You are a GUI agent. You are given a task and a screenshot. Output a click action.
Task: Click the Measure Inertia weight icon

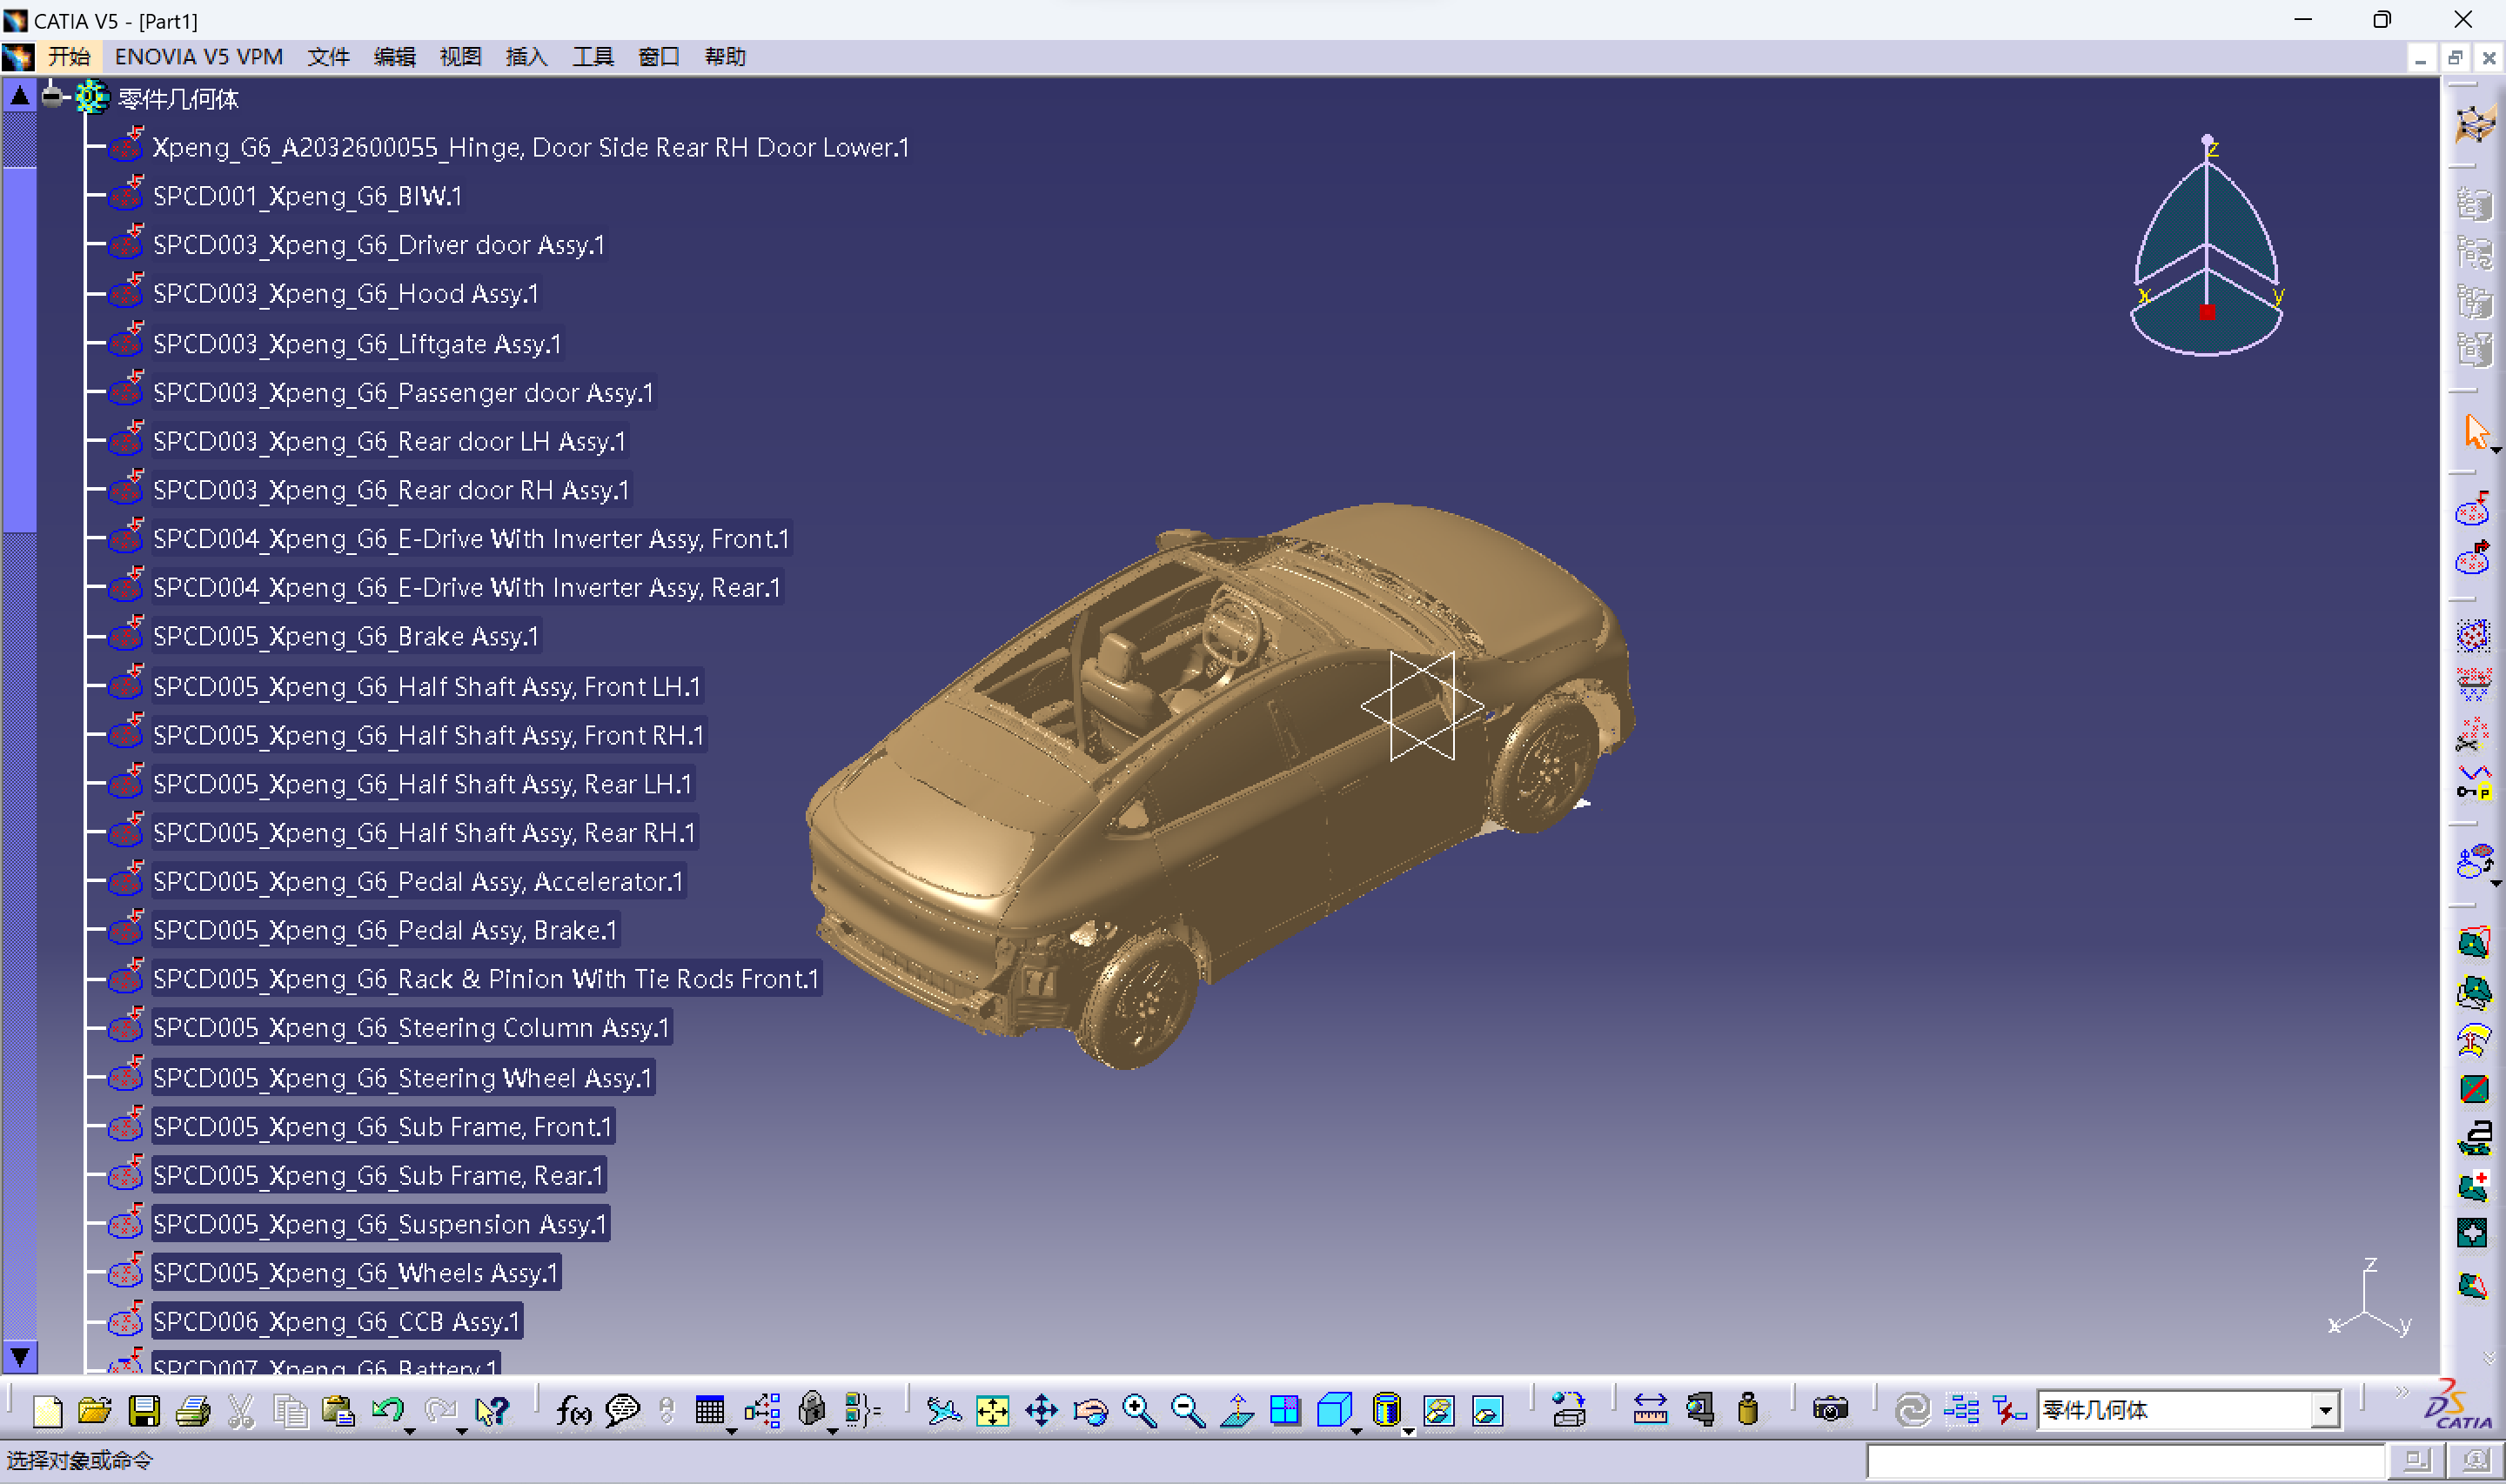pos(1748,1411)
